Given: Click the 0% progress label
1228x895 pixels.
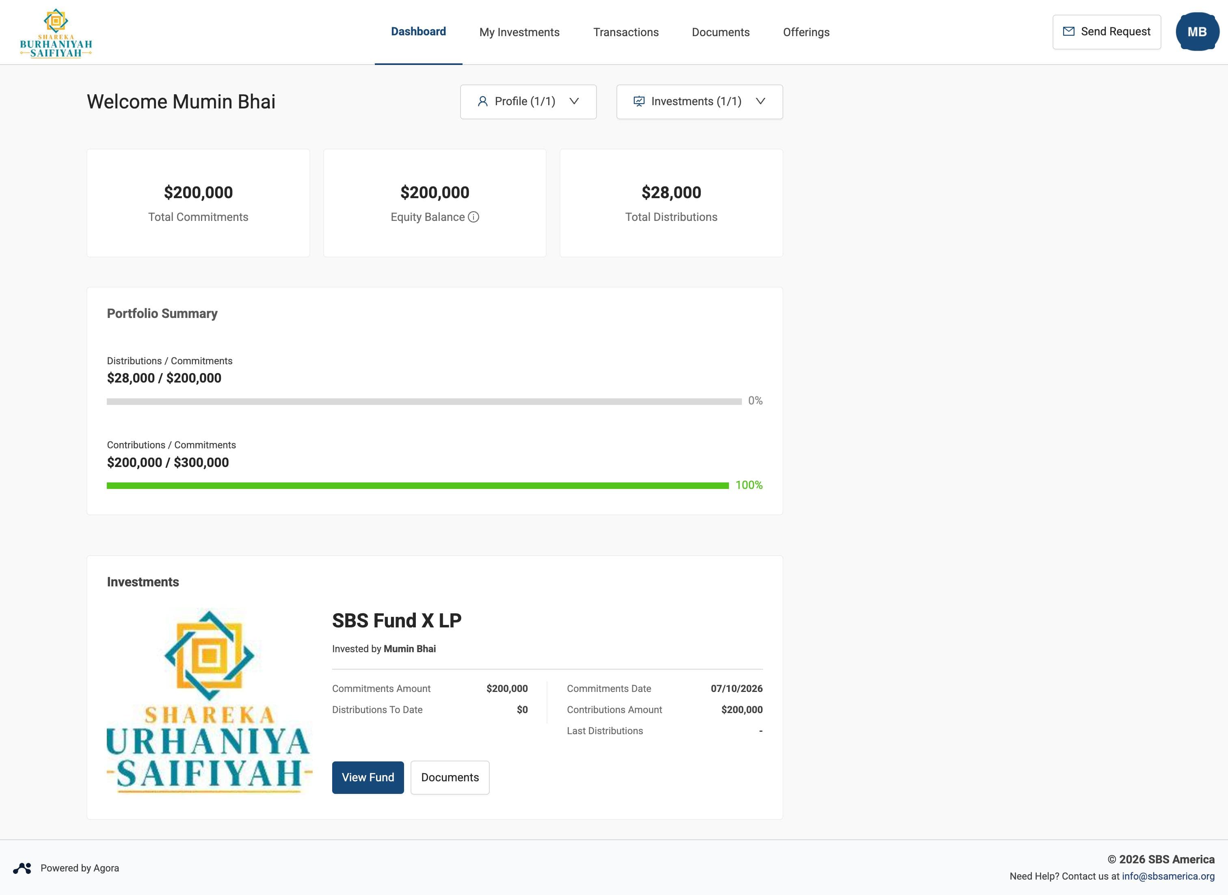Looking at the screenshot, I should pyautogui.click(x=755, y=401).
